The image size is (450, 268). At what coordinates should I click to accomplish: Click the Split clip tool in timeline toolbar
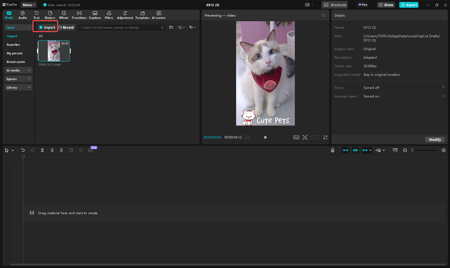tap(42, 150)
